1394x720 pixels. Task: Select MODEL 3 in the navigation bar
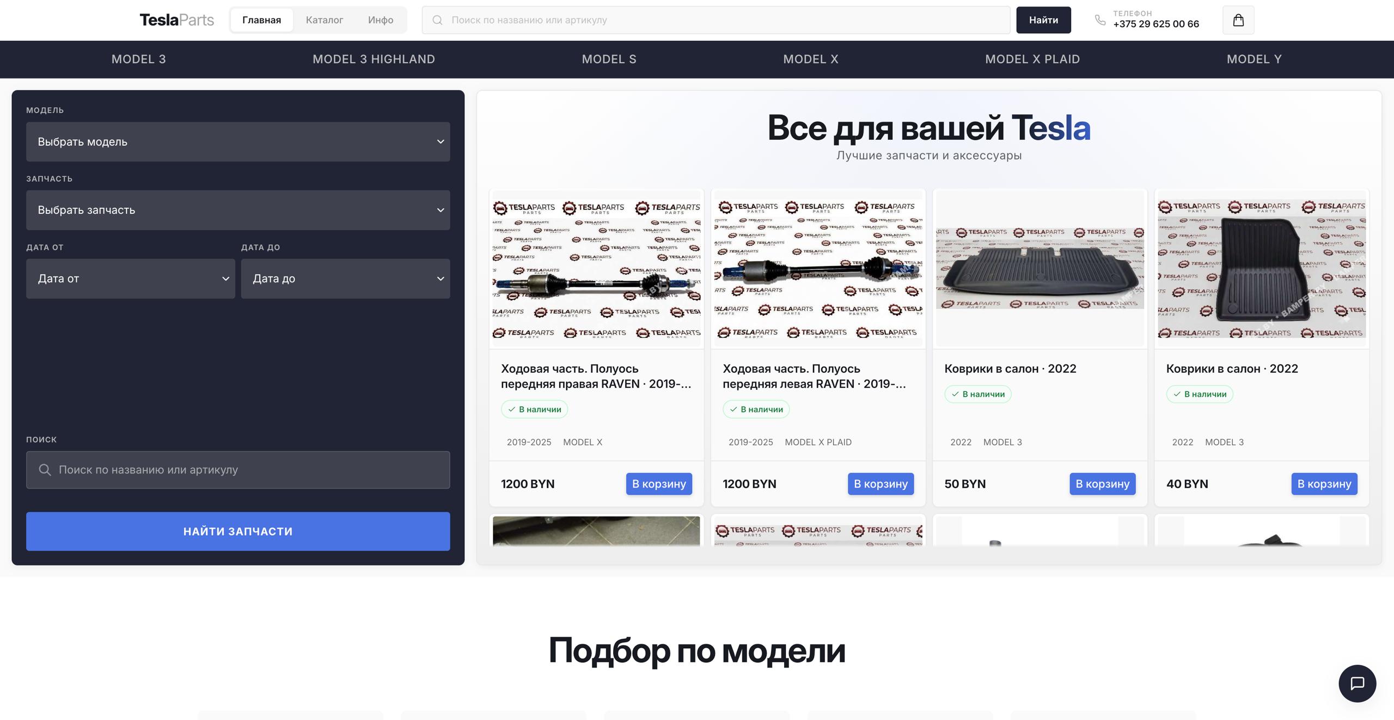pyautogui.click(x=139, y=59)
